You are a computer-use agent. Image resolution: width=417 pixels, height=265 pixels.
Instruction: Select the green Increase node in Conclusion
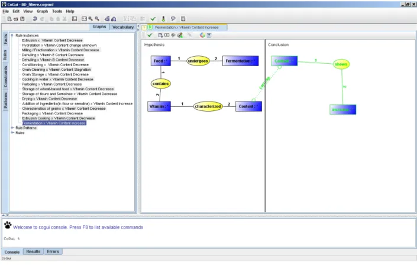343,110
